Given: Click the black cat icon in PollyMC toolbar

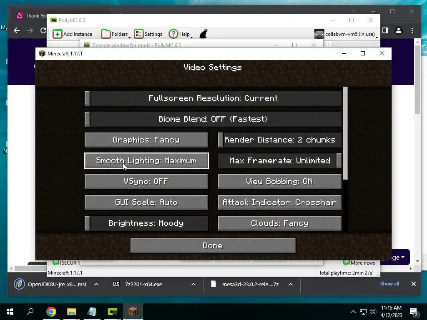Looking at the screenshot, I should point(203,34).
